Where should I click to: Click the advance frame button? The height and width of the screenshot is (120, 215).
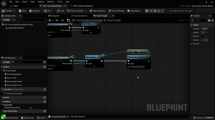pyautogui.click(x=151, y=11)
